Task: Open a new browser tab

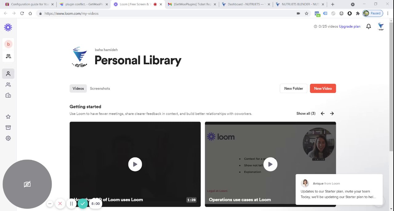Action: click(332, 4)
